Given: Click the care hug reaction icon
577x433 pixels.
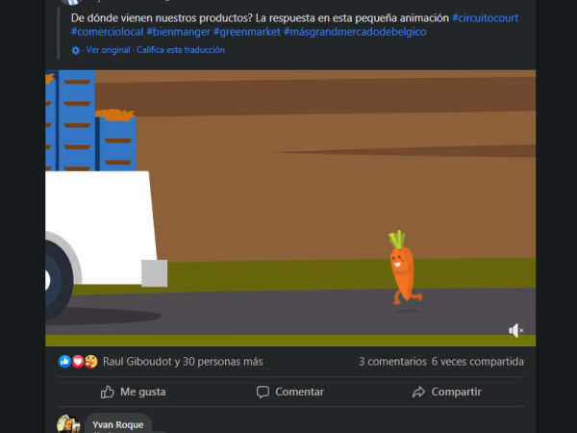Looking at the screenshot, I should point(91,362).
